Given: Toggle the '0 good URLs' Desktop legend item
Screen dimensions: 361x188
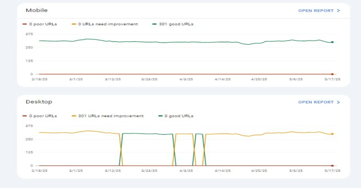Looking at the screenshot, I should [x=176, y=116].
